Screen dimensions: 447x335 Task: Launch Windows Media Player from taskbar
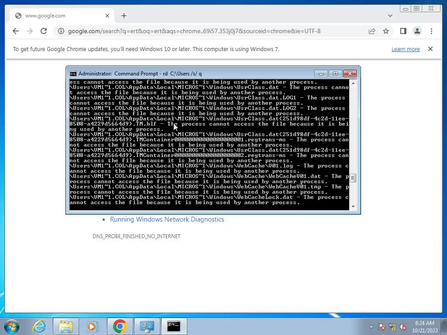[93, 326]
